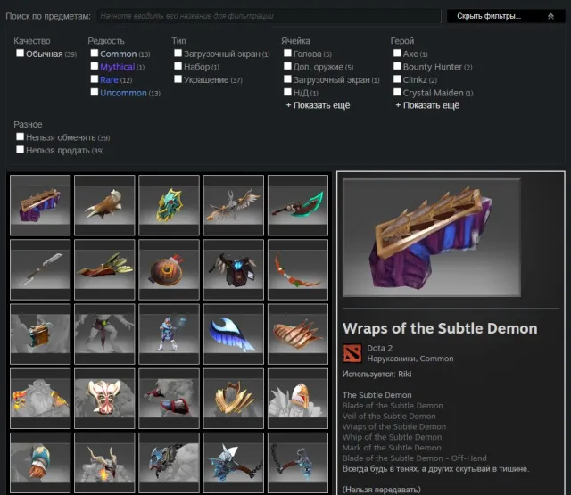This screenshot has width=571, height=495.
Task: Focus the item search input field
Action: [x=269, y=16]
